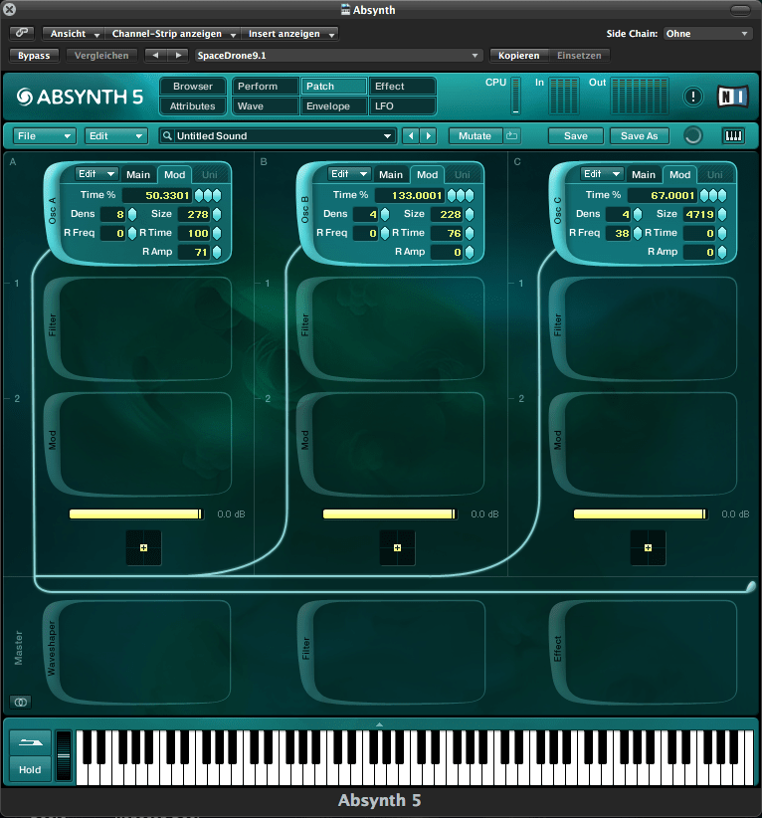The height and width of the screenshot is (818, 762).
Task: Toggle the keyboard display icon near Save As
Action: [x=733, y=136]
